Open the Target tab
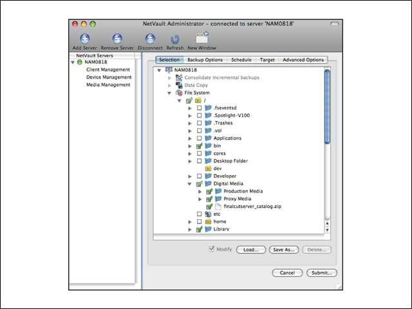 [x=267, y=60]
